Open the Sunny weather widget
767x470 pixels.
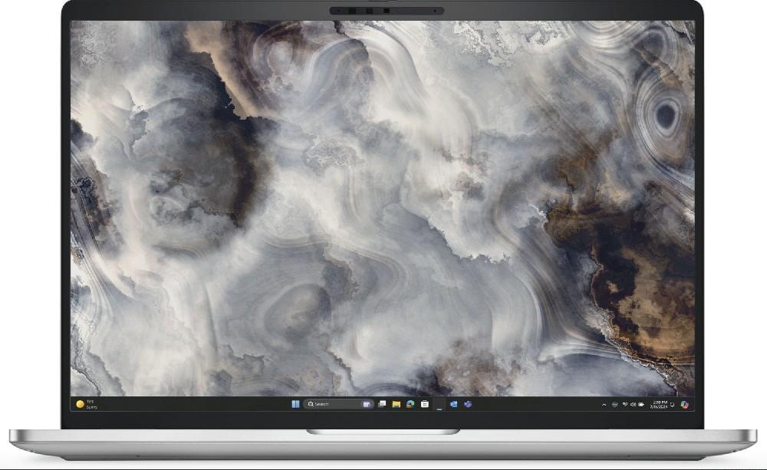tap(86, 404)
